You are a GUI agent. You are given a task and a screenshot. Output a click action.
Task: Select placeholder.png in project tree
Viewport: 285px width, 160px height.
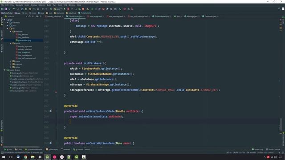click(24, 40)
